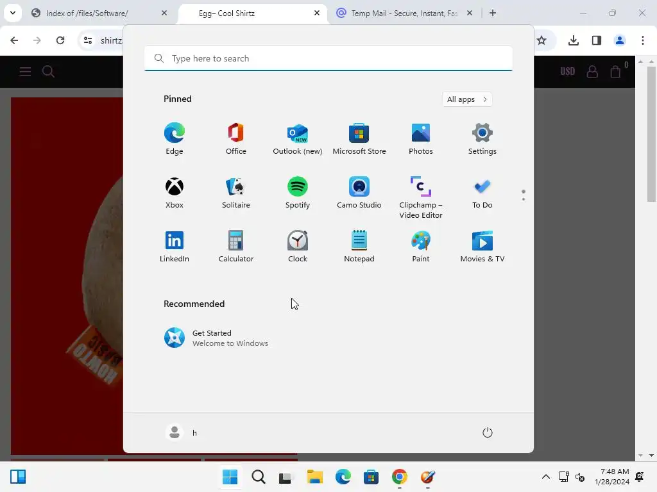Launch the LinkedIn app
This screenshot has width=657, height=492.
(x=175, y=247)
